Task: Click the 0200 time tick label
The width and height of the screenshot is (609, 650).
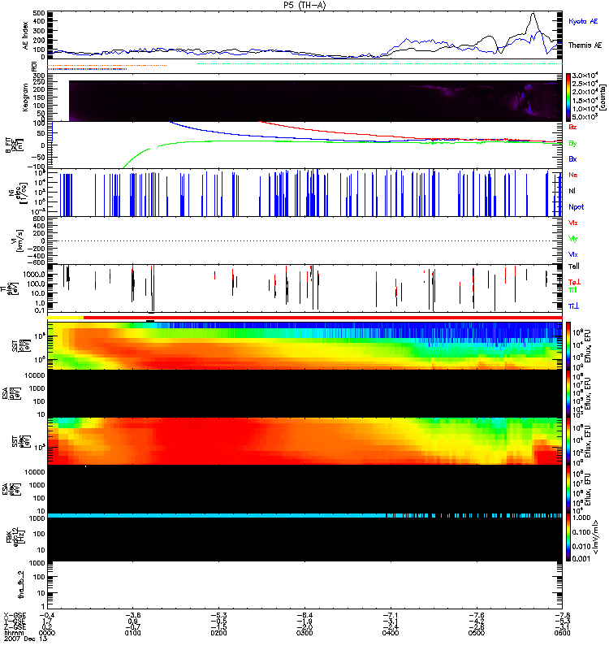Action: 218,633
